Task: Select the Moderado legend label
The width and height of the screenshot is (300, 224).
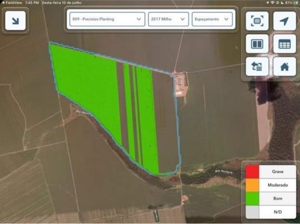Action: (x=277, y=185)
